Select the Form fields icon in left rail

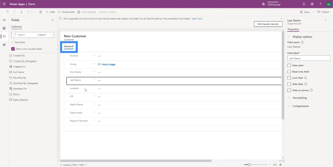4,36
